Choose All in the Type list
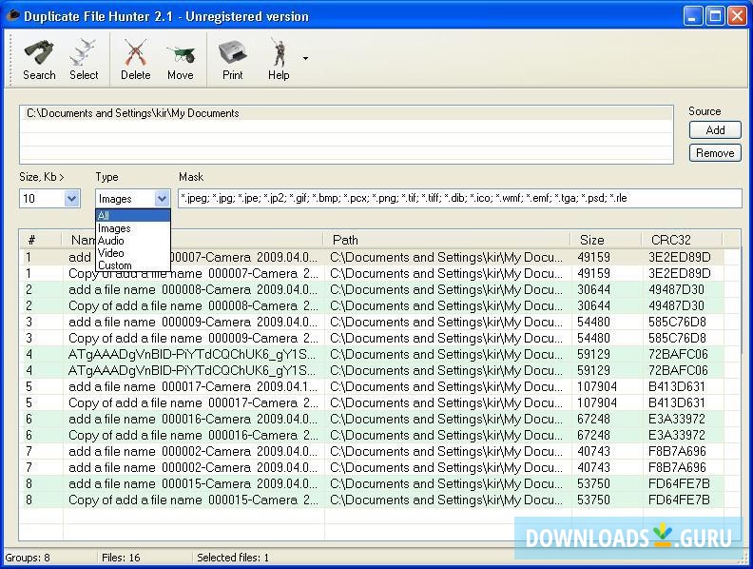Screen dimensions: 753x569 coord(104,216)
